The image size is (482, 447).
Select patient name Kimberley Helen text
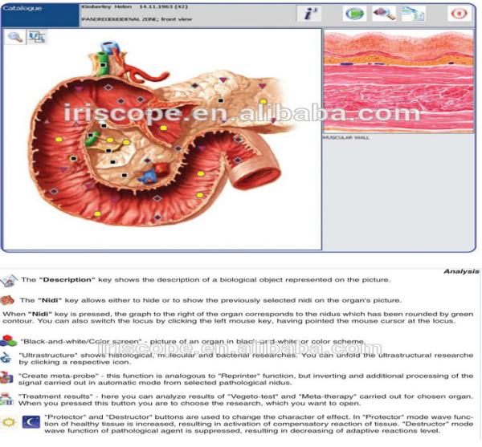tap(107, 6)
